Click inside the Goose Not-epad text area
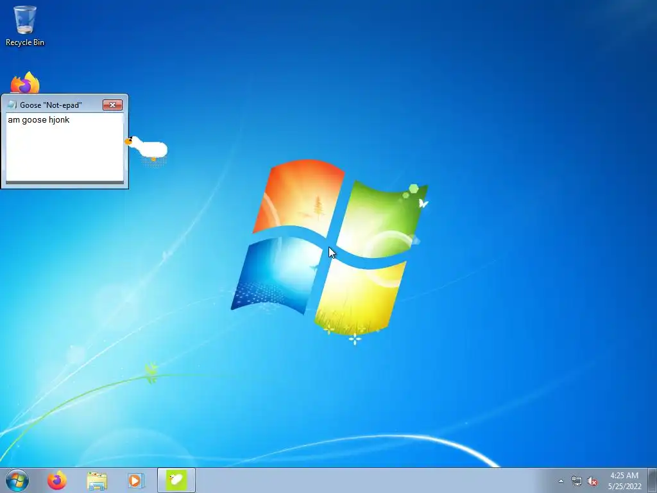Viewport: 657px width, 493px height. (x=65, y=147)
